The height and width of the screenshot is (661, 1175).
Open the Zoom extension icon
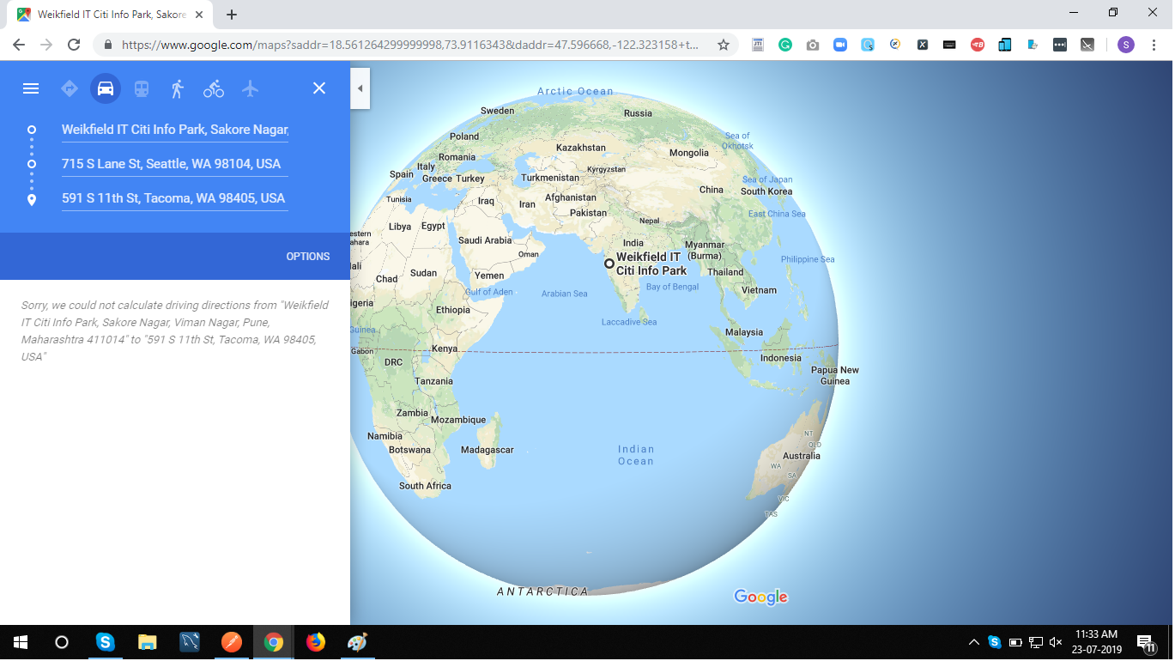840,45
